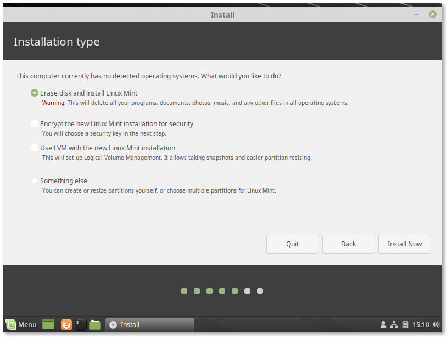This screenshot has width=447, height=337.
Task: Open the Terminal launcher in the panel
Action: click(80, 325)
